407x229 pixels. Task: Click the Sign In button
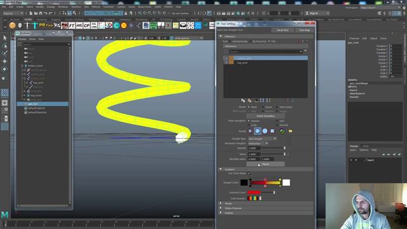click(x=317, y=13)
